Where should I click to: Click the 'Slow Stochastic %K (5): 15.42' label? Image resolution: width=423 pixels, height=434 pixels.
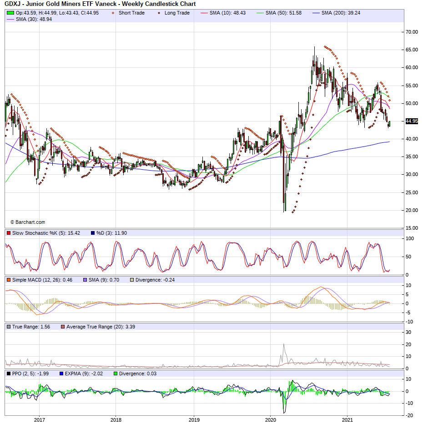pos(46,233)
